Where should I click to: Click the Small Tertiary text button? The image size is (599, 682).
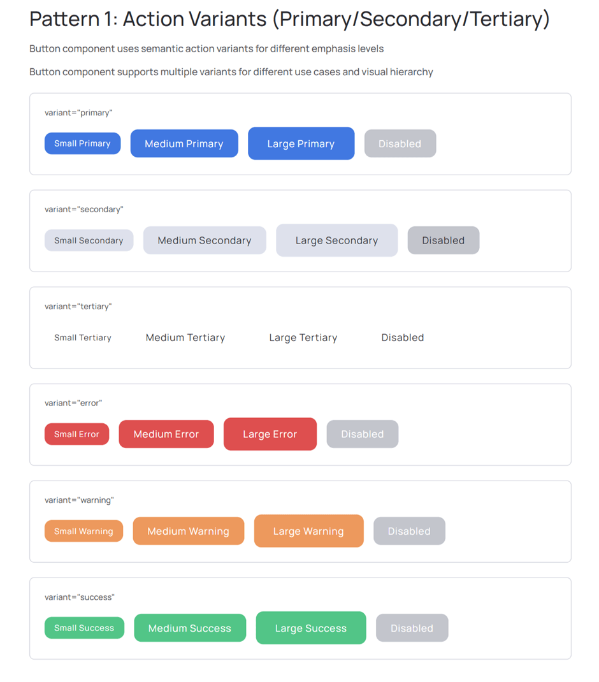(83, 338)
